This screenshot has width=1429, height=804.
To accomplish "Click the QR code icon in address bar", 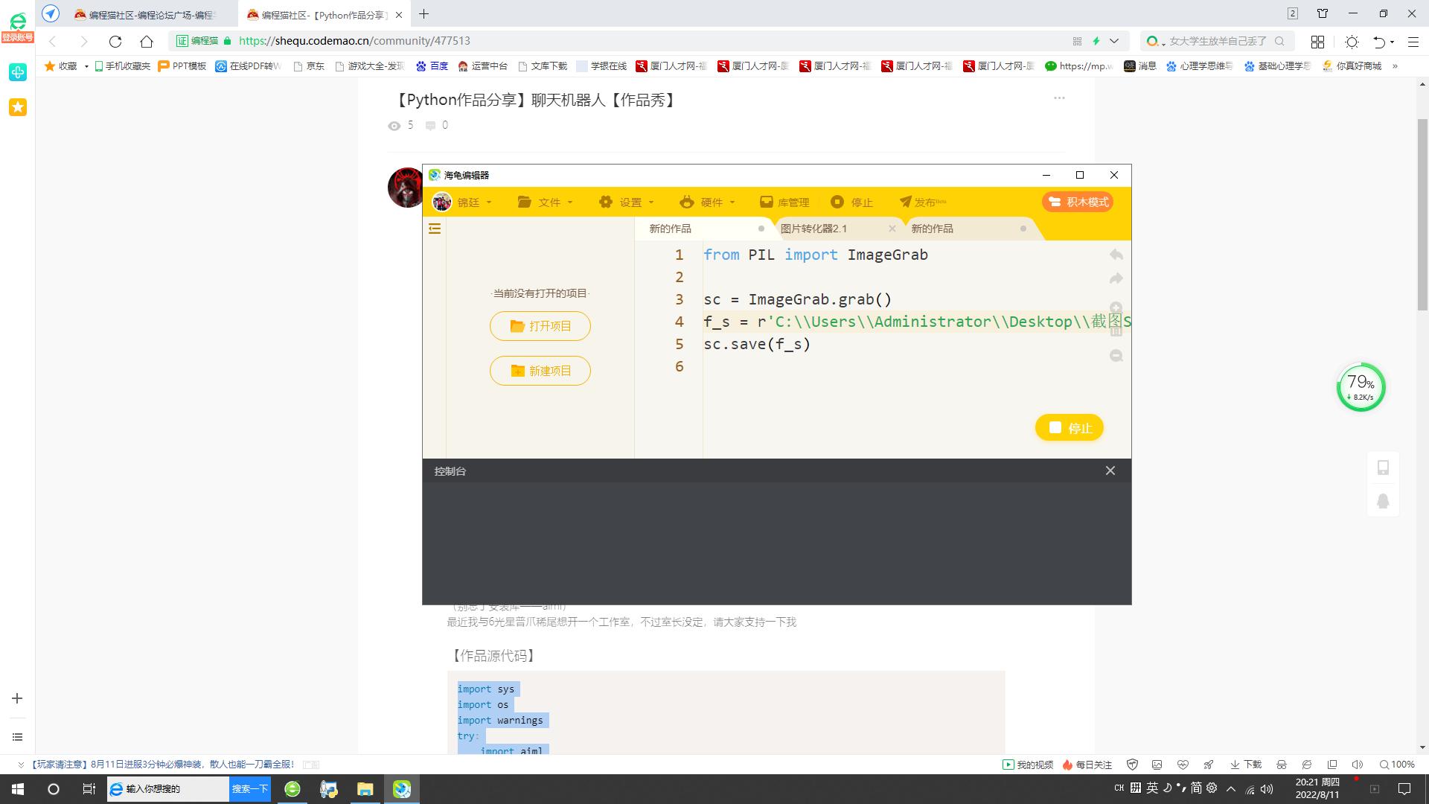I will click(x=1077, y=41).
